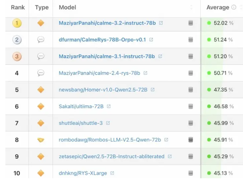Click the Rank column header

(18, 7)
